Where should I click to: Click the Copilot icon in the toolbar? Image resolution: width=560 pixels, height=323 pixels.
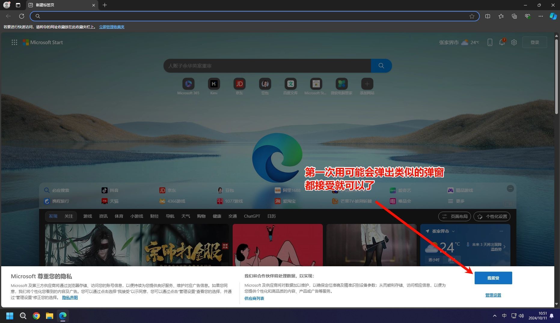pos(553,16)
